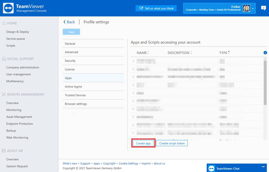Expand the fourth app row chevron
The height and width of the screenshot is (172, 269).
(x=133, y=85)
